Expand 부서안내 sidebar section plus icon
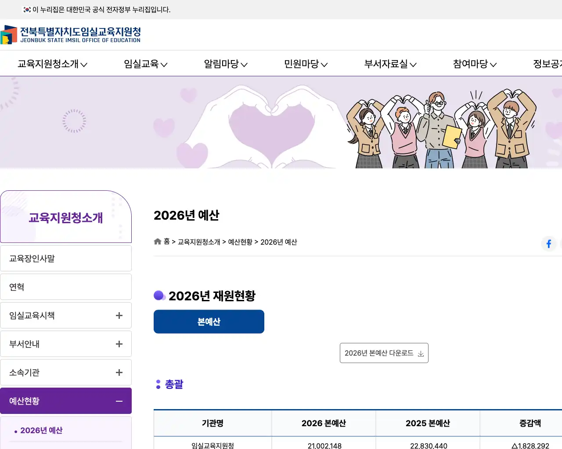Viewport: 562px width, 449px height. coord(119,344)
